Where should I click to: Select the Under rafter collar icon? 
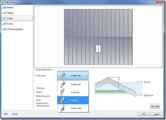[x=63, y=108]
